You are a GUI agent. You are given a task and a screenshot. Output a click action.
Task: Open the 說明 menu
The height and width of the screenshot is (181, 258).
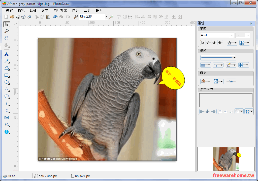99,10
